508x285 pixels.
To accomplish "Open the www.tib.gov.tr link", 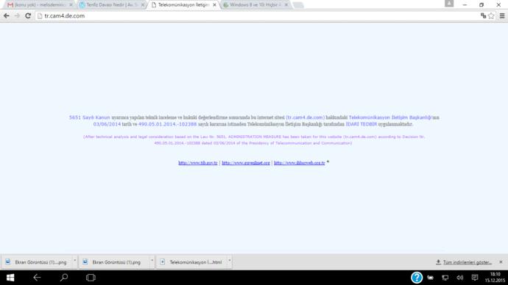I will click(198, 163).
